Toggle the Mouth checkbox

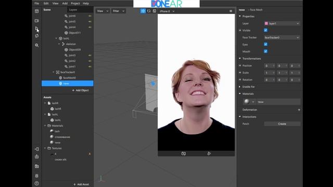point(266,51)
